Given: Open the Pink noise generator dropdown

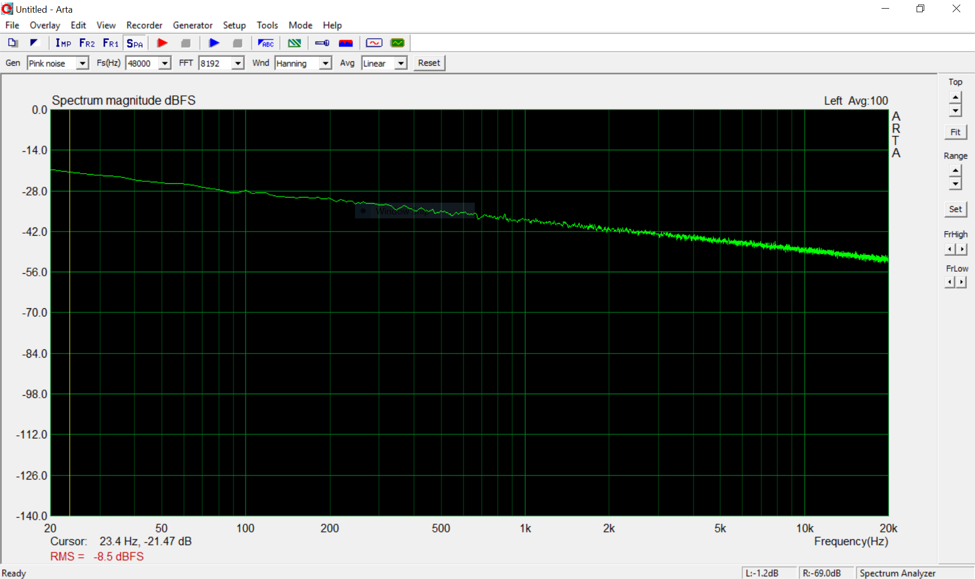Looking at the screenshot, I should point(82,63).
